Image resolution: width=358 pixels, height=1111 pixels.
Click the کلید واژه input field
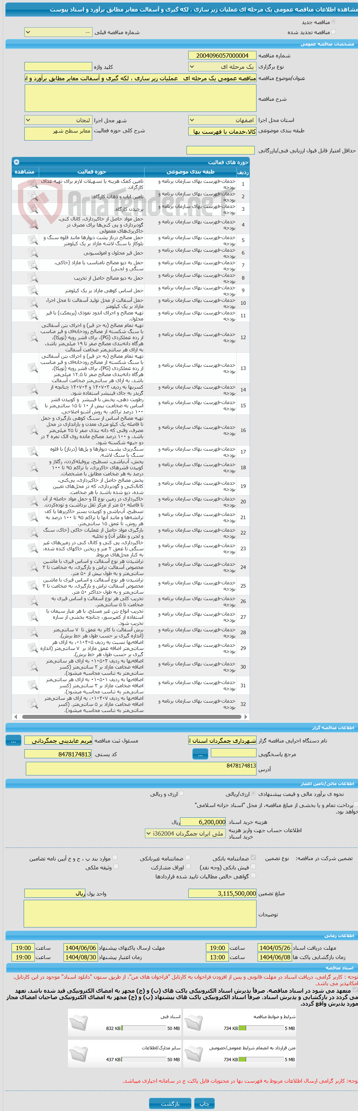click(58, 67)
